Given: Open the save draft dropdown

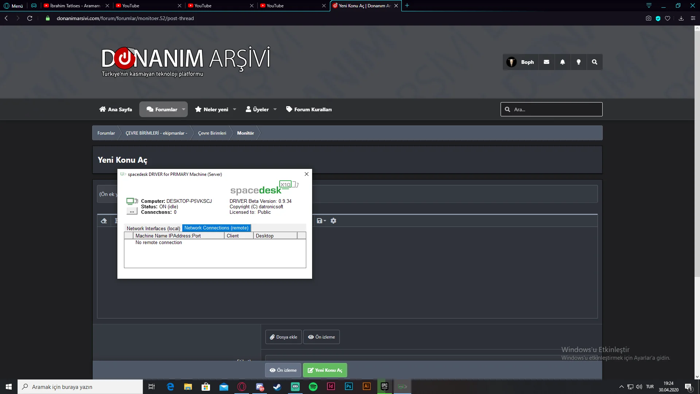Looking at the screenshot, I should (321, 221).
